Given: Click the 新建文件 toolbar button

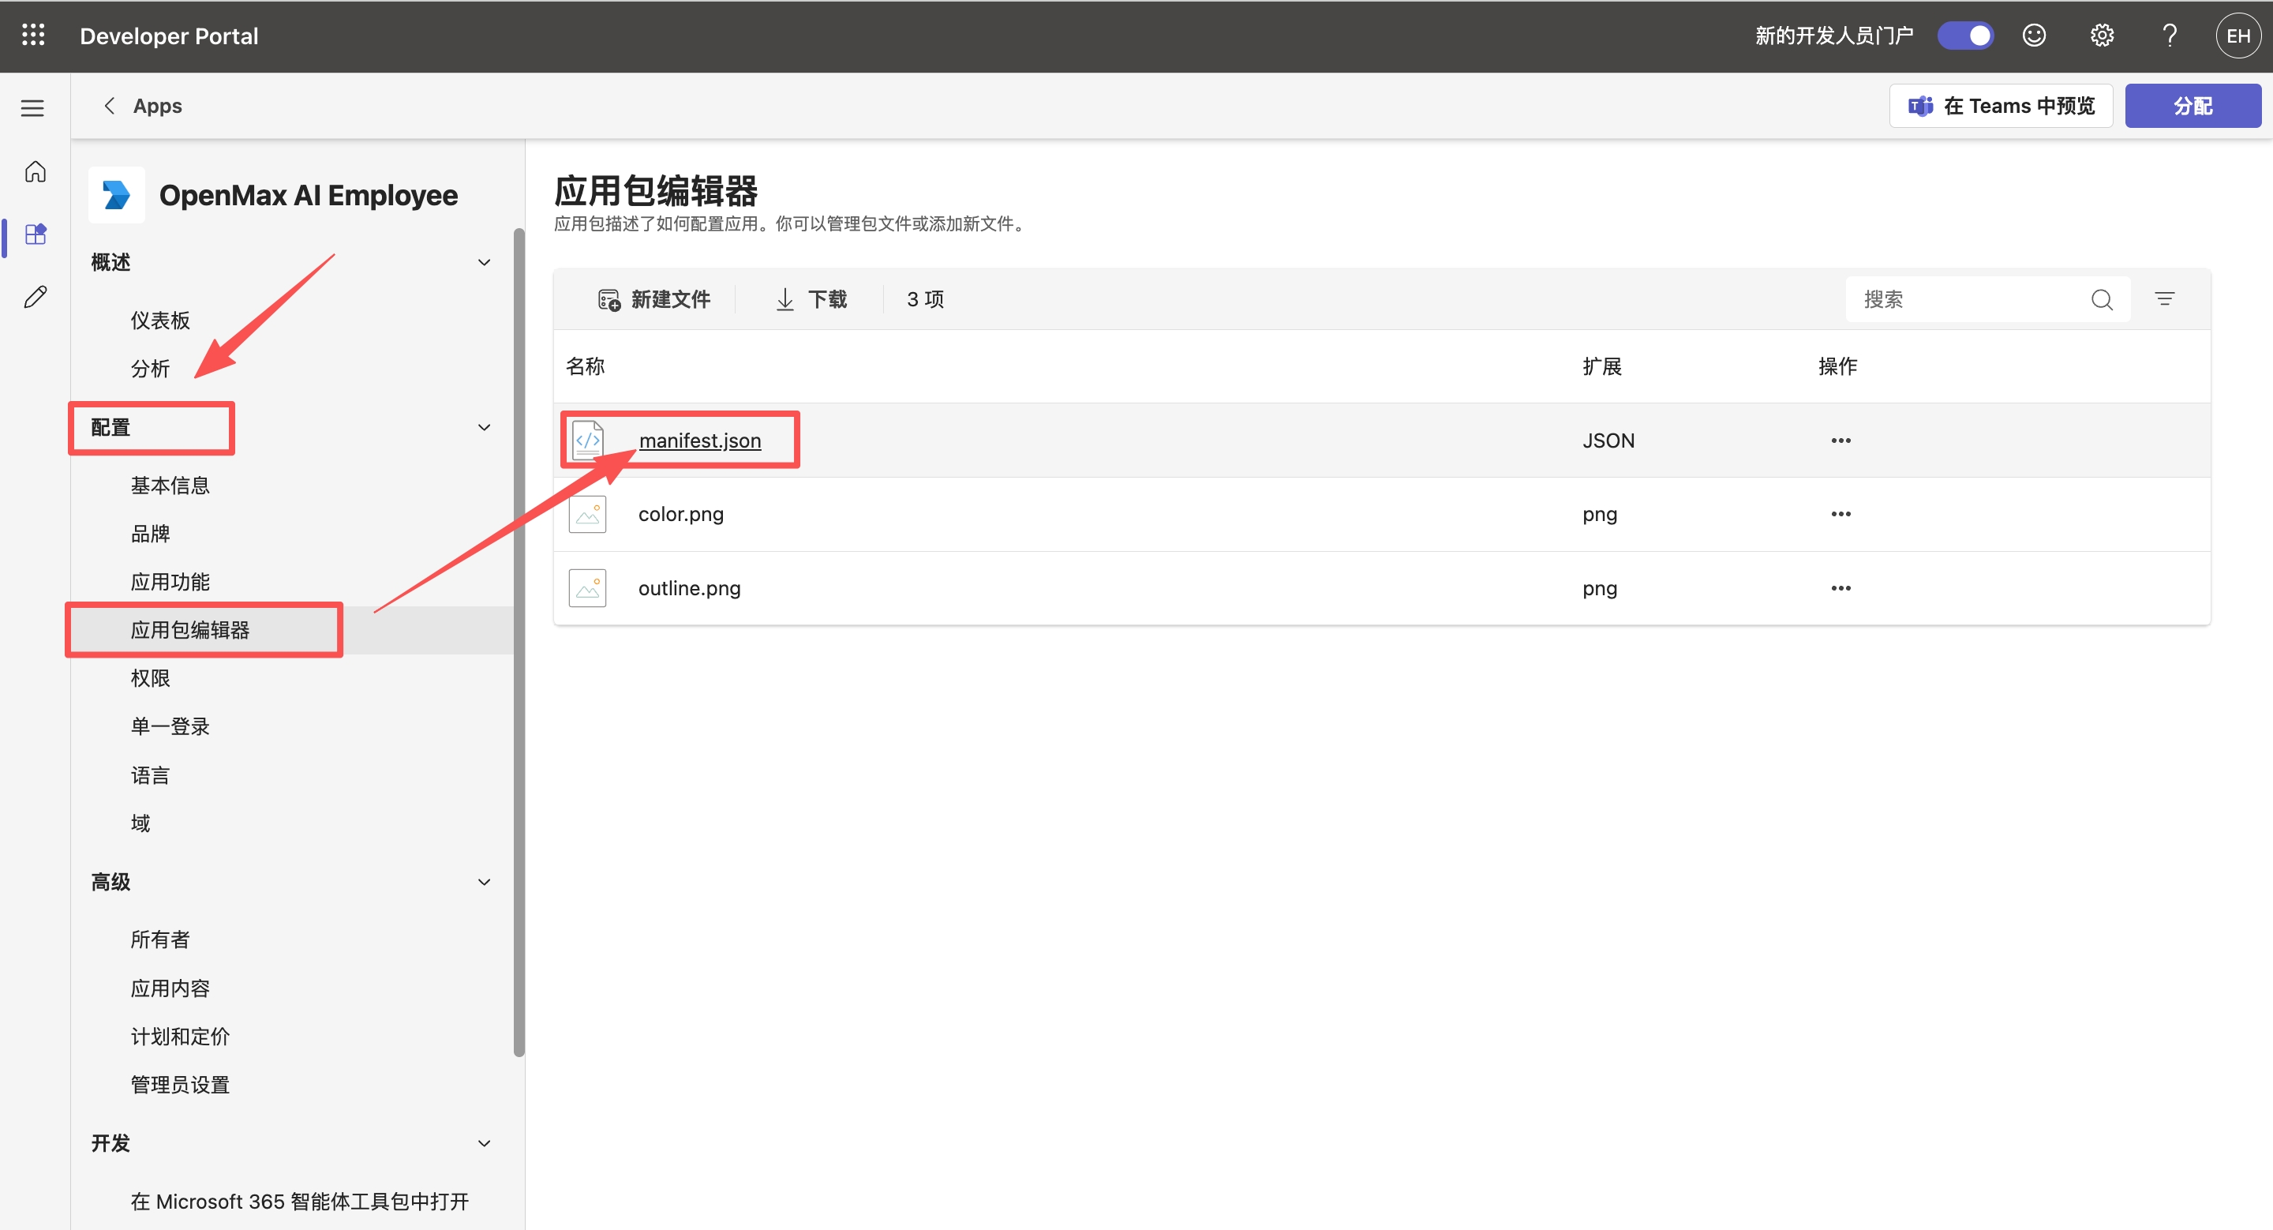Looking at the screenshot, I should (x=653, y=299).
